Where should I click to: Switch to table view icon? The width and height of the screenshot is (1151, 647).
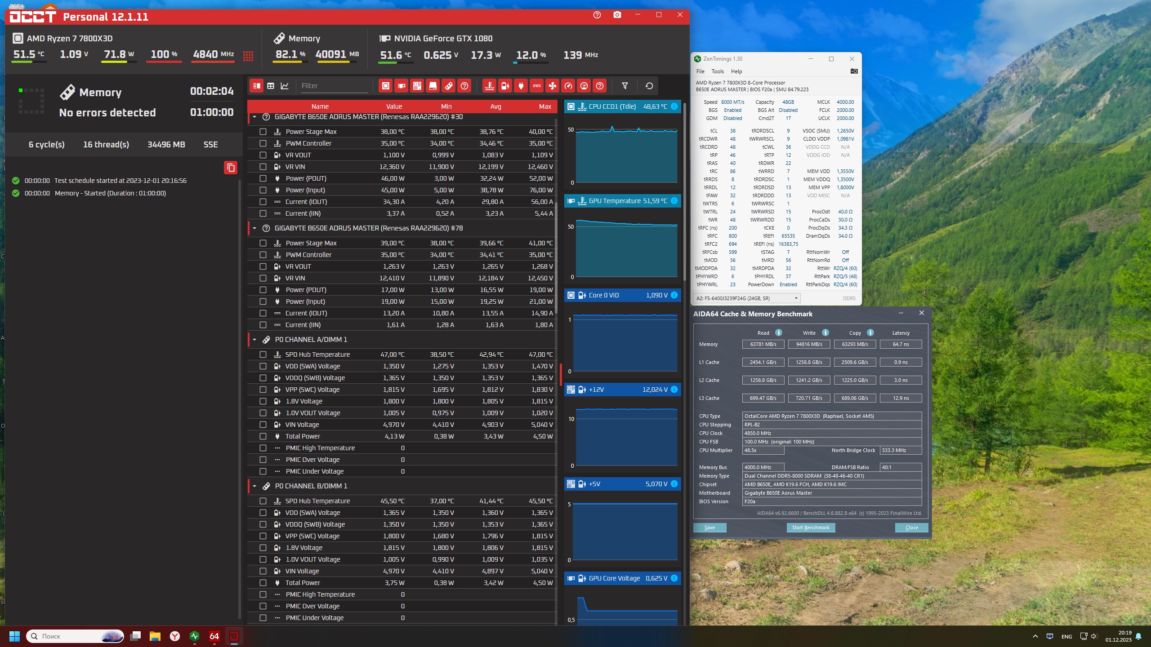[271, 86]
